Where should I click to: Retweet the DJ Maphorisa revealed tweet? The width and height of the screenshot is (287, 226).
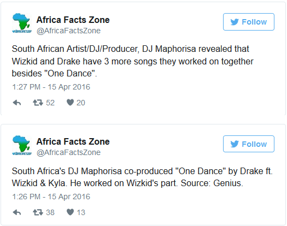coord(38,103)
